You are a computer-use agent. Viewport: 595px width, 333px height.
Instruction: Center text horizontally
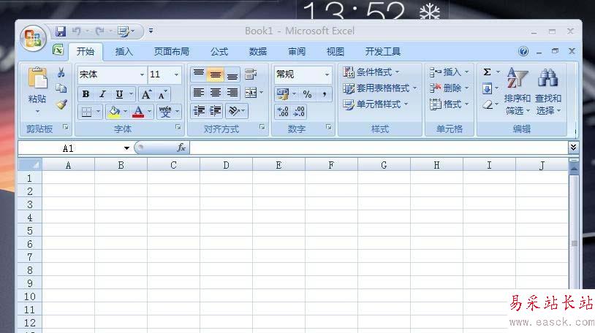(216, 92)
